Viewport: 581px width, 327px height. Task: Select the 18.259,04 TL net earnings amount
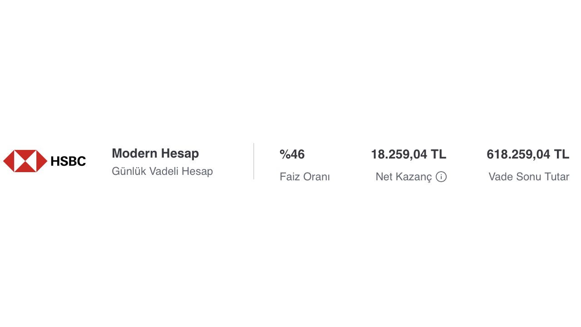click(x=408, y=154)
